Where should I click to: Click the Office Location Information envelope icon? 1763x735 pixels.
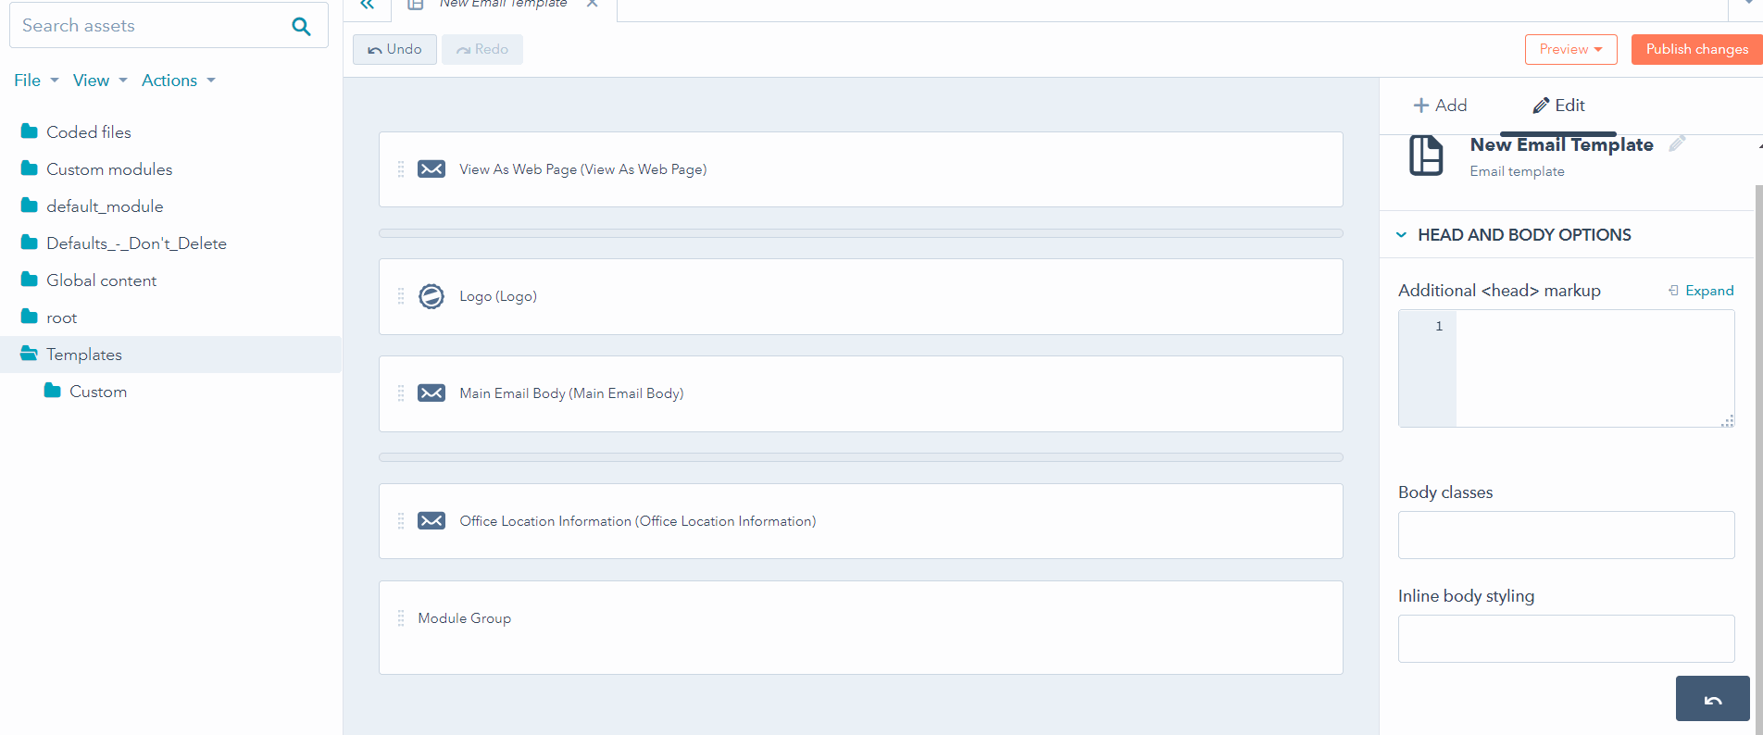pos(431,521)
